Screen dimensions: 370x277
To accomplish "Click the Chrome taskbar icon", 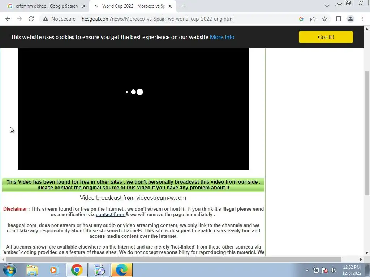I will [x=77, y=270].
